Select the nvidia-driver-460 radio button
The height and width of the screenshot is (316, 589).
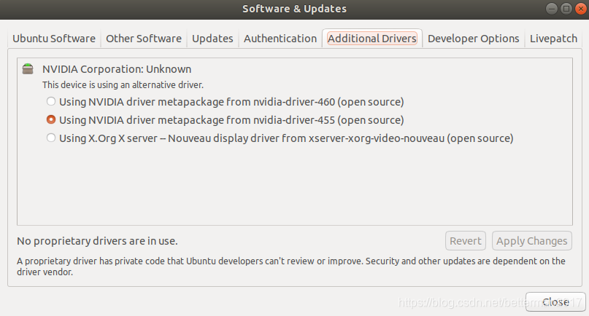pyautogui.click(x=51, y=101)
